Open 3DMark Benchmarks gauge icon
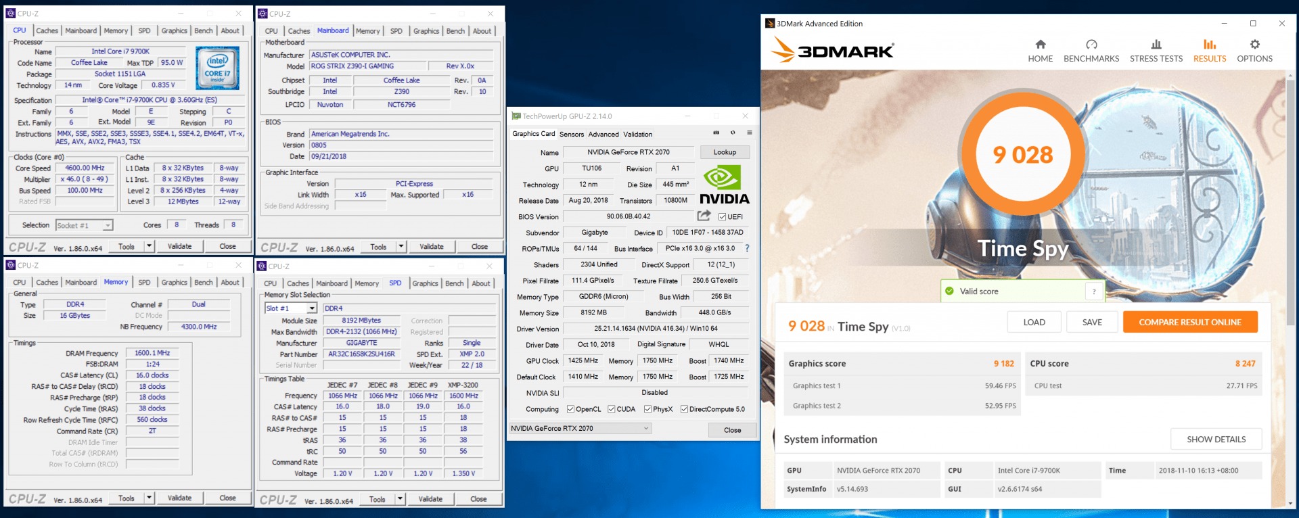This screenshot has width=1299, height=518. coord(1091,45)
